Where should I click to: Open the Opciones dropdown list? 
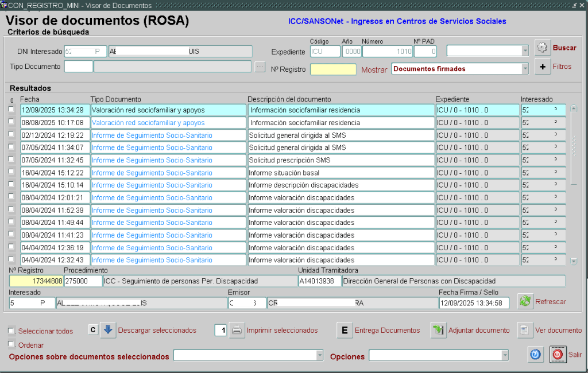point(505,356)
